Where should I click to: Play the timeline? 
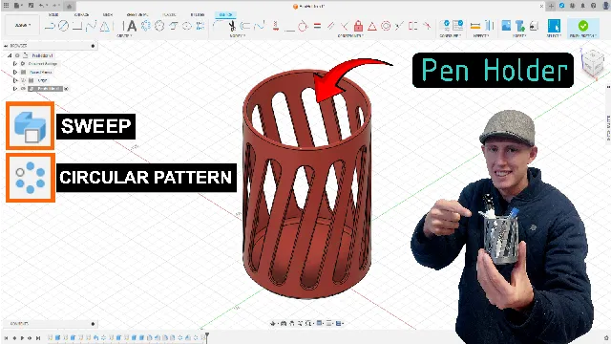click(x=22, y=337)
